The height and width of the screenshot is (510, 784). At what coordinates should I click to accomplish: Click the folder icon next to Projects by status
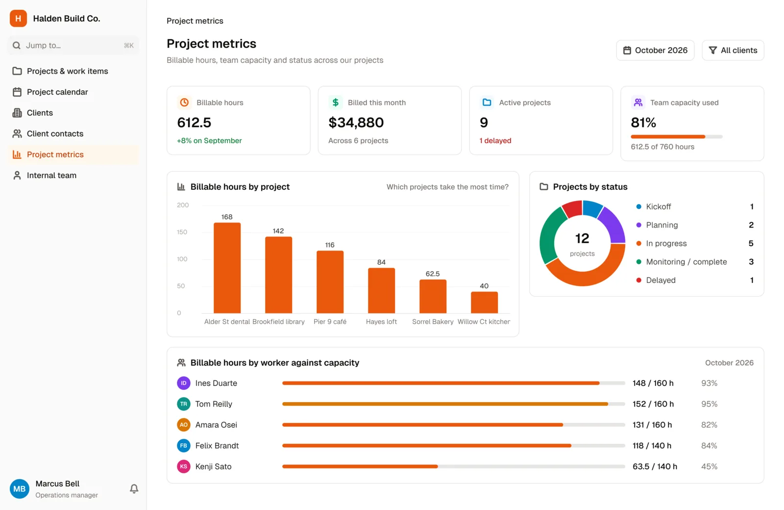coord(544,187)
